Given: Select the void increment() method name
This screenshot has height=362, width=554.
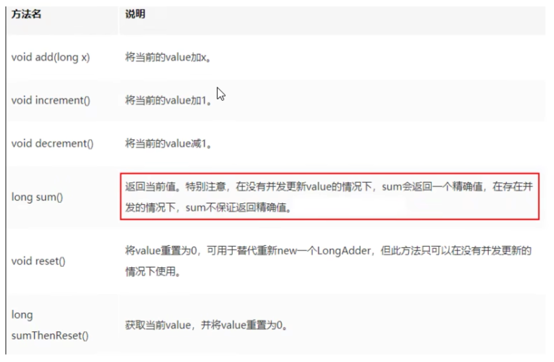Looking at the screenshot, I should pyautogui.click(x=51, y=100).
